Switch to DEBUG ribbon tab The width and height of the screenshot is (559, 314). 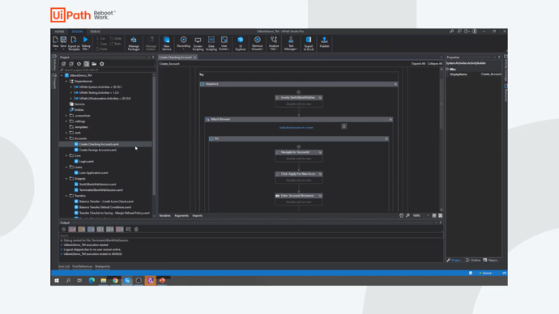tap(95, 32)
